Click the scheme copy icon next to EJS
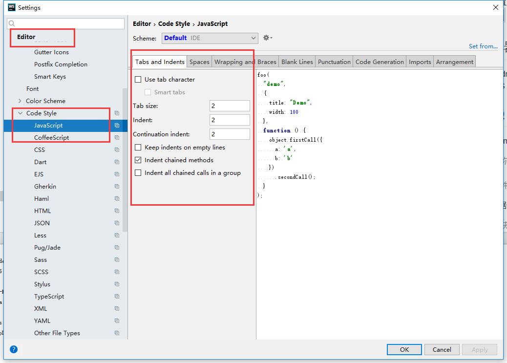The image size is (507, 363). point(117,174)
